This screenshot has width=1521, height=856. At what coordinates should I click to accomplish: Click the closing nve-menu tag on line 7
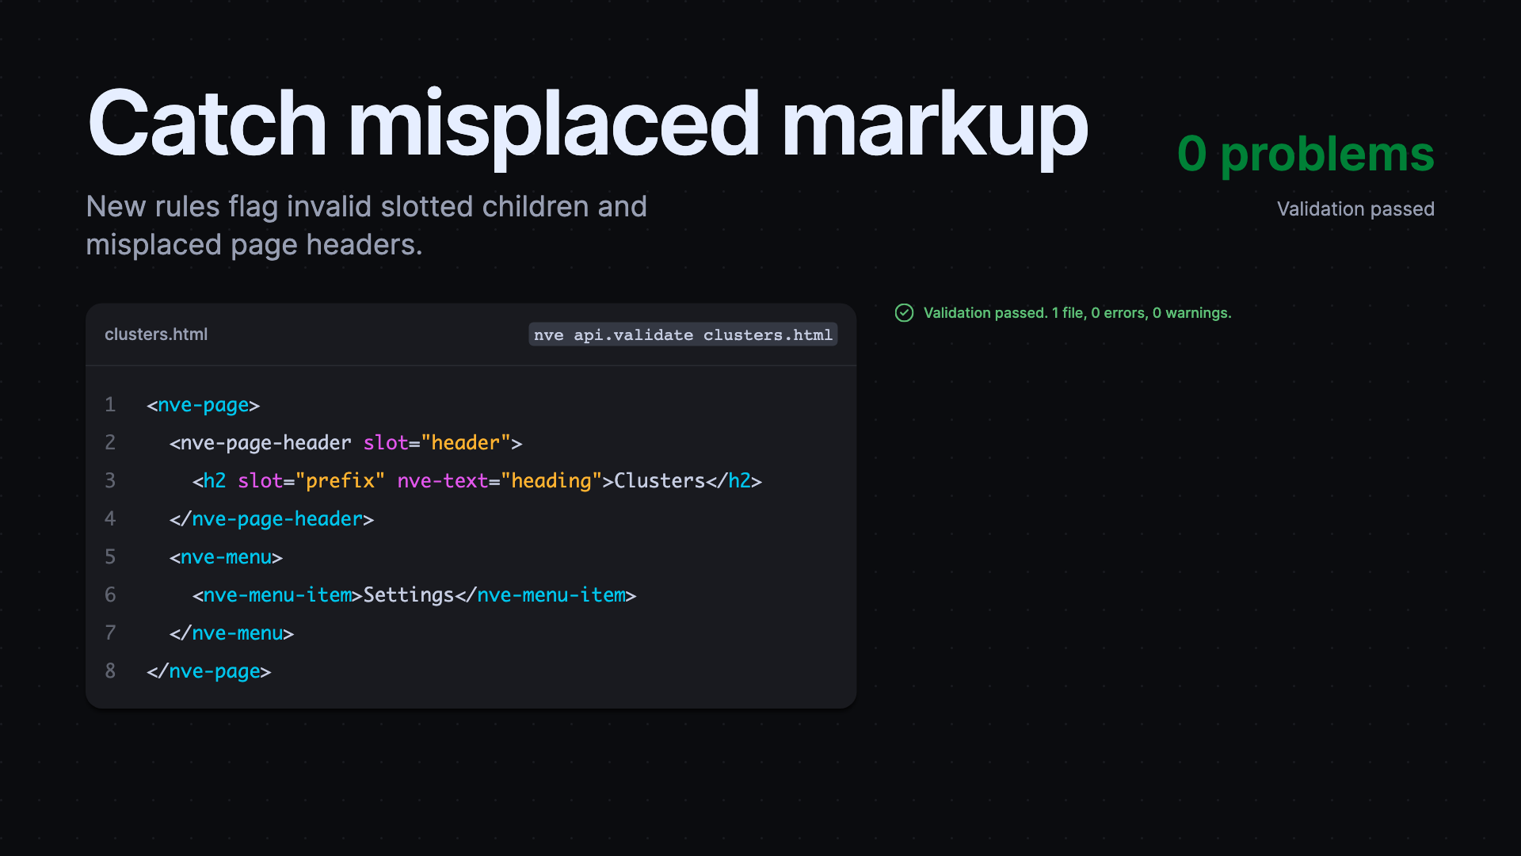[x=232, y=633]
